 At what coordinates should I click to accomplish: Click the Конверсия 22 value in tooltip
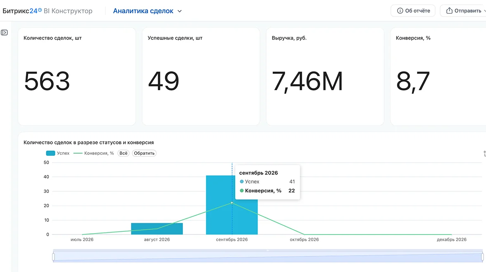[x=292, y=191]
